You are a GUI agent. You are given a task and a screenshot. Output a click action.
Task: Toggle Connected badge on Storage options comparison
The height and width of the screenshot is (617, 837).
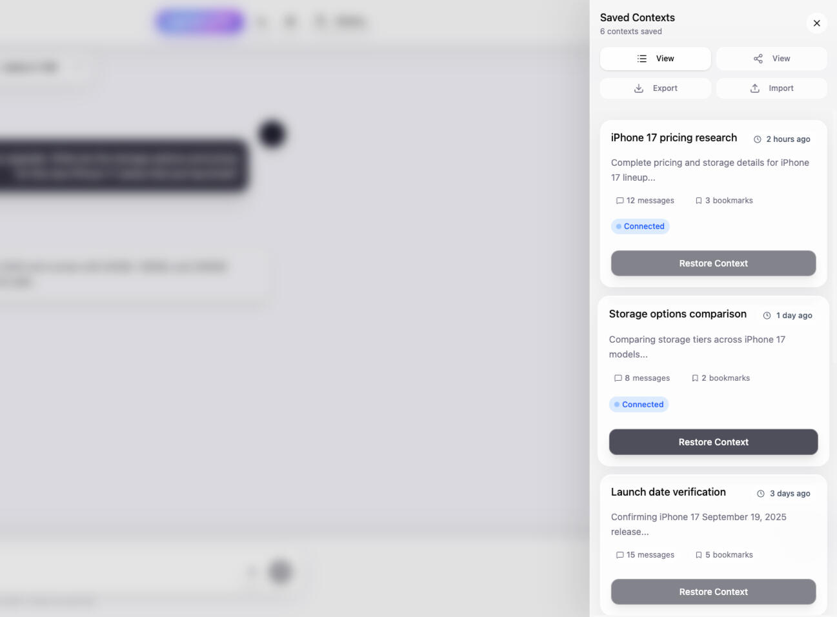click(x=639, y=404)
